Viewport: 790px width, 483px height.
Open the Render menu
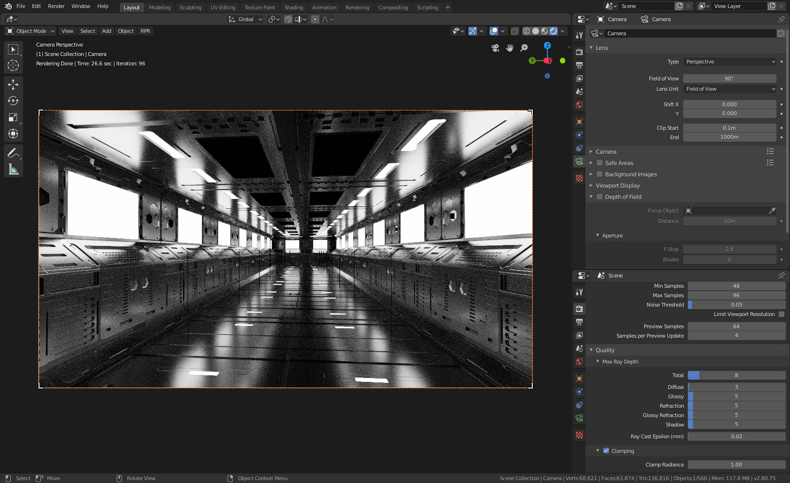click(x=56, y=6)
